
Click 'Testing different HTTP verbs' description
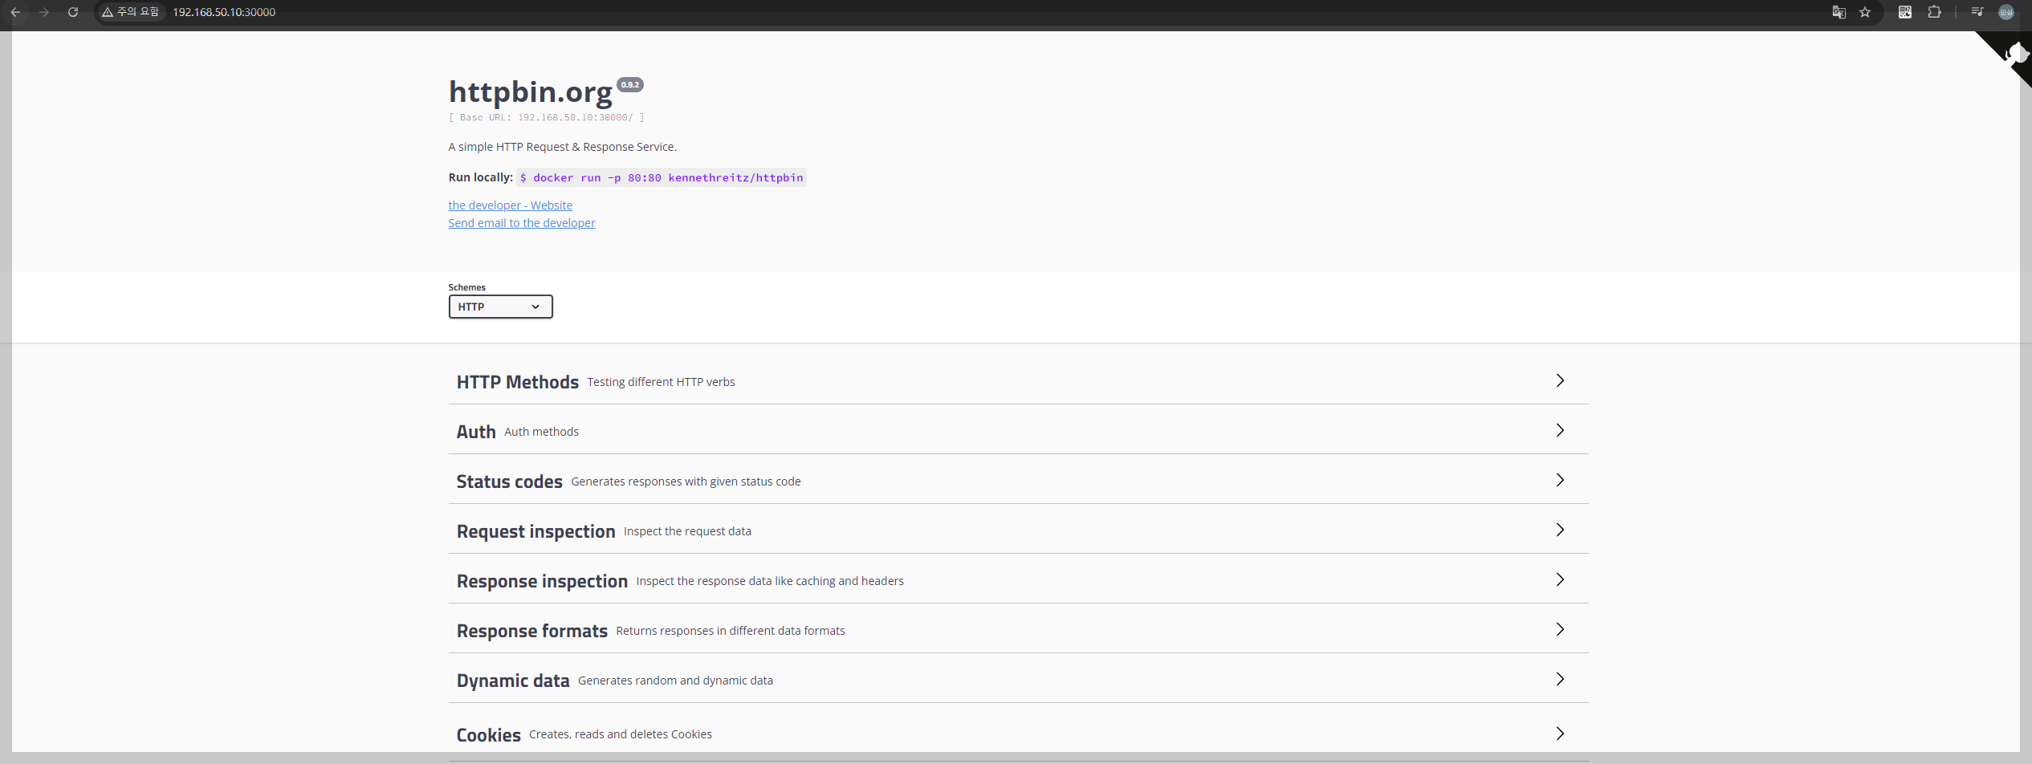pyautogui.click(x=661, y=382)
